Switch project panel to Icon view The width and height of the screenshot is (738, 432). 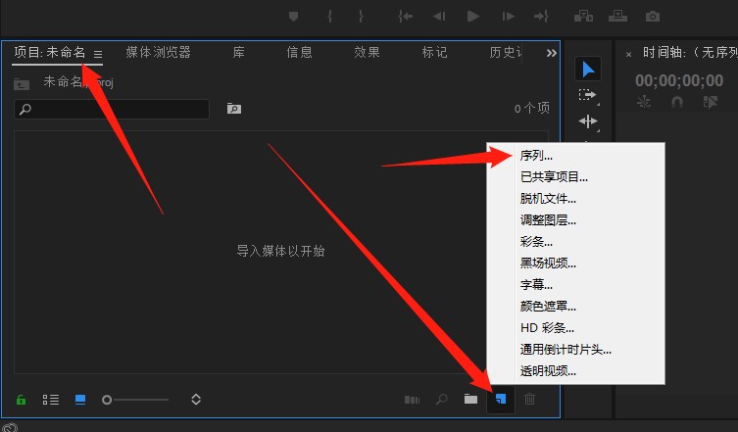(x=80, y=400)
